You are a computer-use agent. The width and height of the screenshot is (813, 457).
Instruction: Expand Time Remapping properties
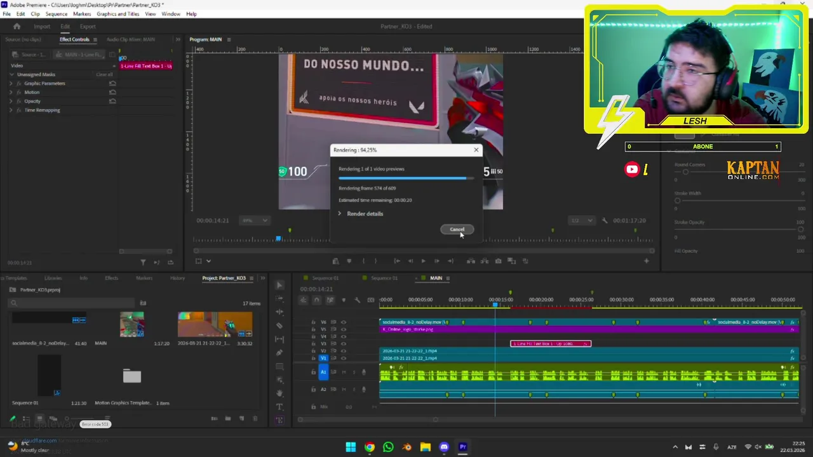point(11,110)
